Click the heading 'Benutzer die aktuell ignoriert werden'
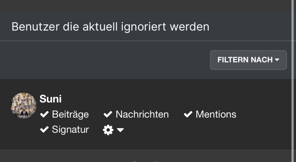Image resolution: width=296 pixels, height=162 pixels. (x=110, y=27)
